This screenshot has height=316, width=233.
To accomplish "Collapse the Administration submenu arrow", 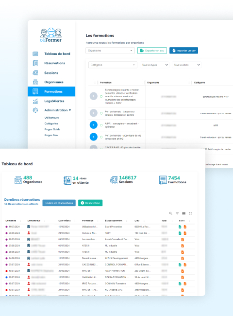I will tap(70, 110).
